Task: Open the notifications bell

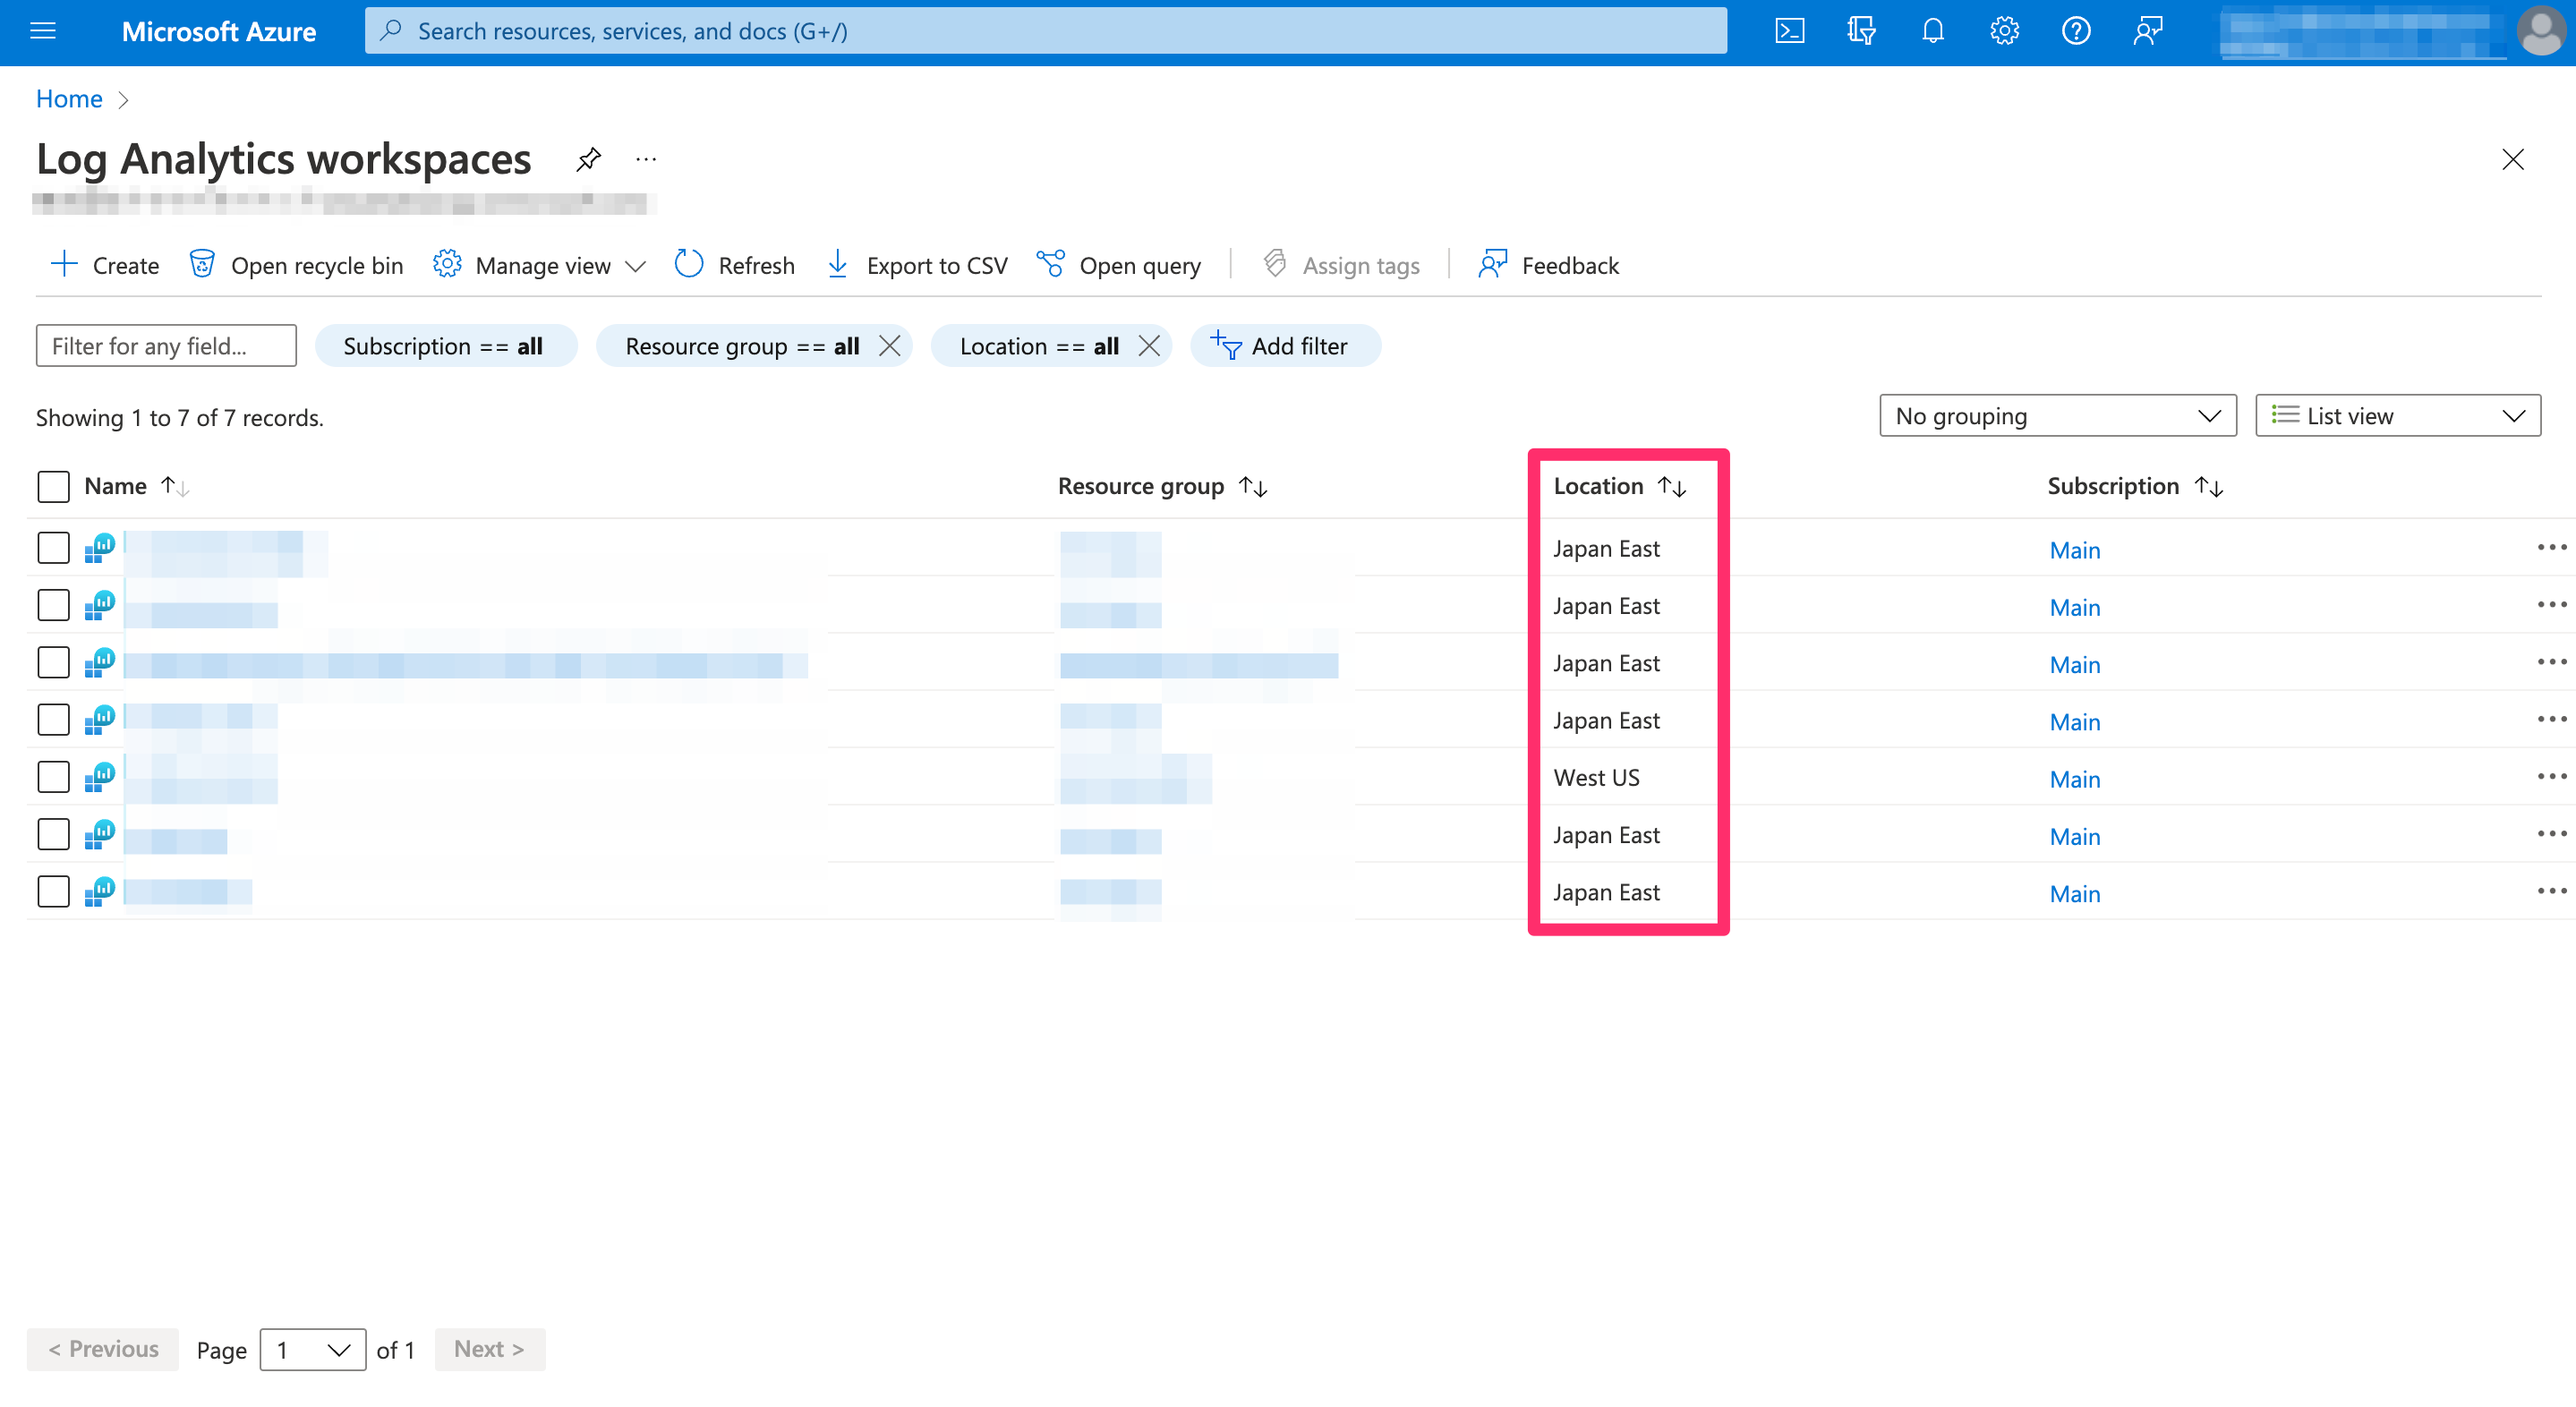Action: click(1932, 31)
